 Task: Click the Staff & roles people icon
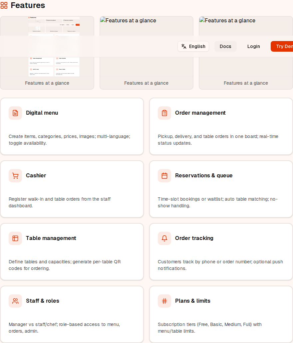click(x=15, y=301)
